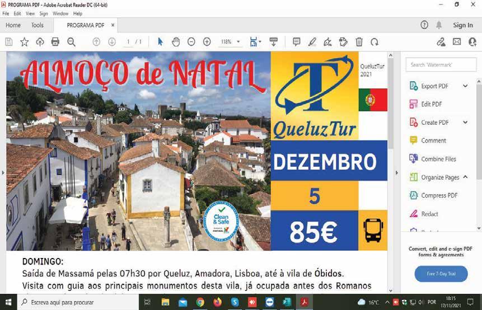Open the Comment tool
The height and width of the screenshot is (310, 482).
433,140
